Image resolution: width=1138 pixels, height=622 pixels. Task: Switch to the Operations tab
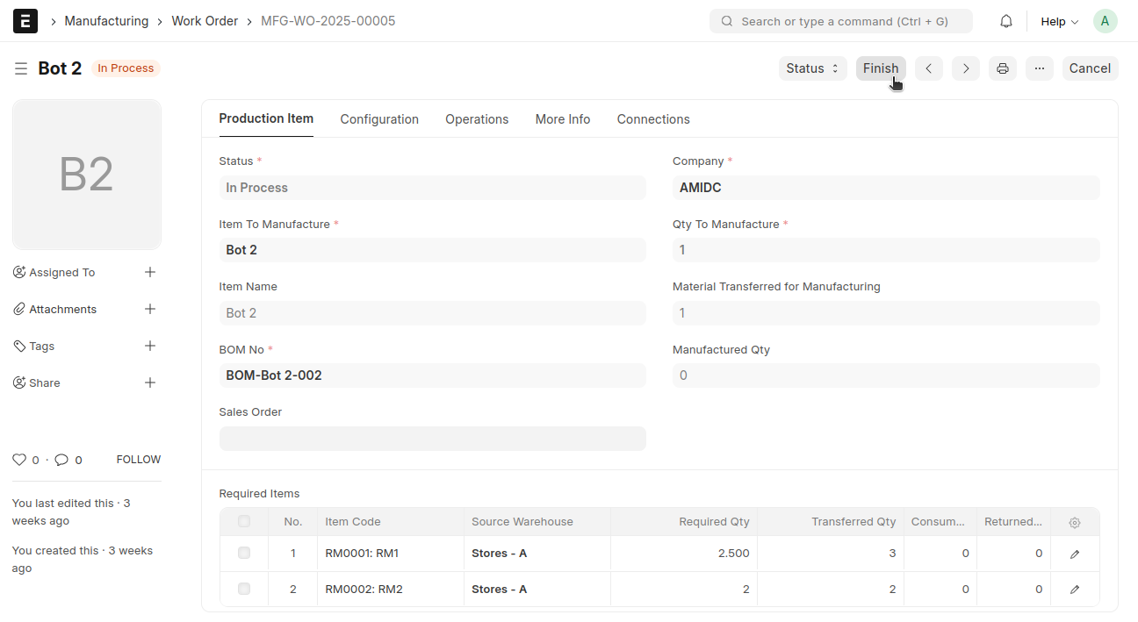pos(477,119)
